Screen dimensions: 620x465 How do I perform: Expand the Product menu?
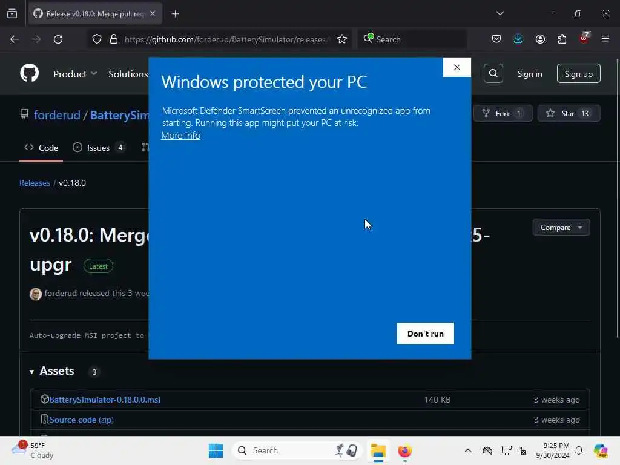pos(75,74)
